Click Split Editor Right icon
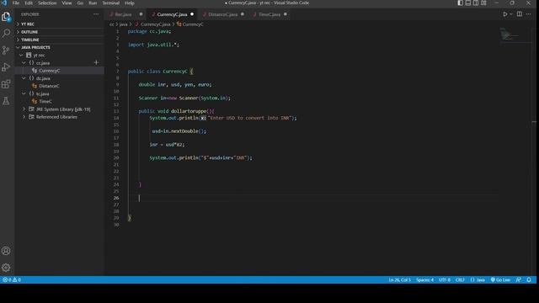The height and width of the screenshot is (303, 539). pyautogui.click(x=520, y=14)
